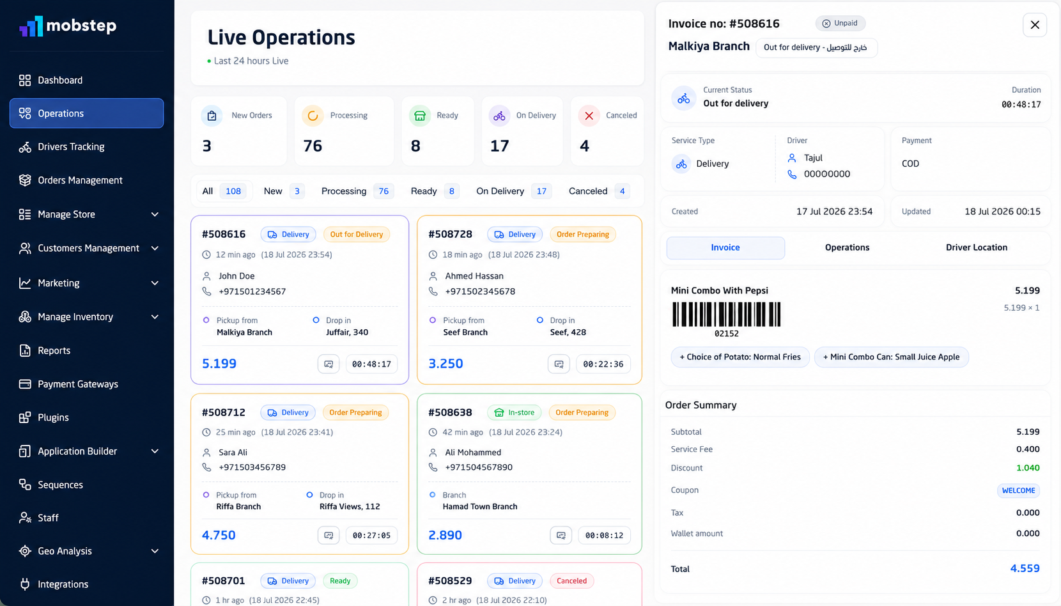
Task: Select the On Delivery 17 filter tab
Action: 513,191
